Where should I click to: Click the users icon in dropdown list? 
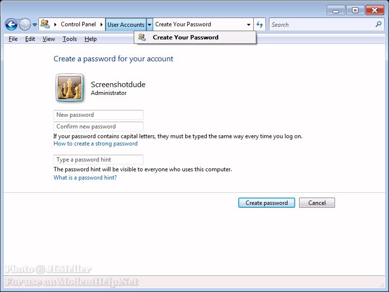(x=142, y=37)
